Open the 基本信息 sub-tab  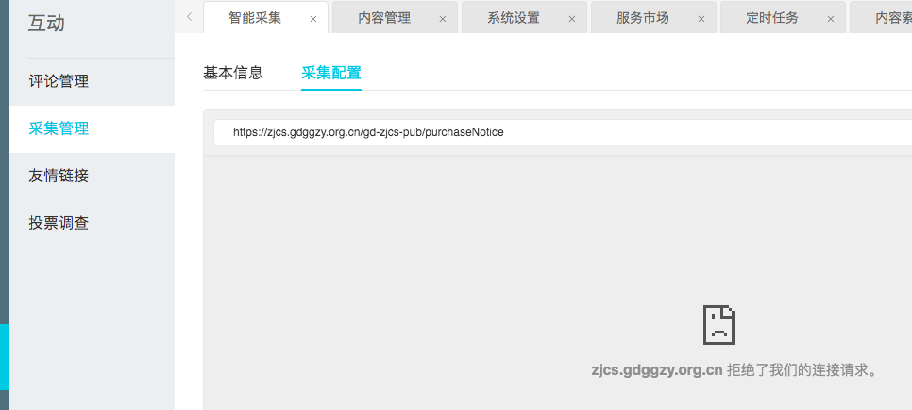click(233, 73)
